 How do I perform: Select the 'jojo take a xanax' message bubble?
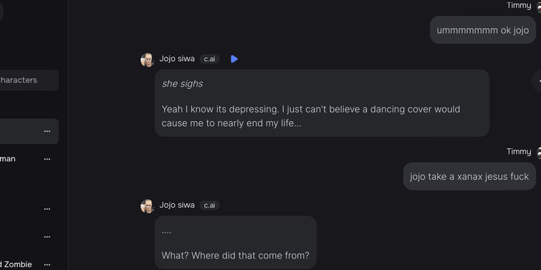point(469,176)
